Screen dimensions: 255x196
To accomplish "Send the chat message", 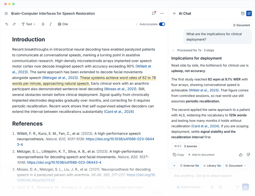I will (x=245, y=187).
